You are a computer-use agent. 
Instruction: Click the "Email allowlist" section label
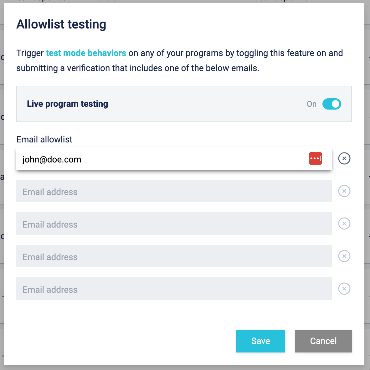44,139
